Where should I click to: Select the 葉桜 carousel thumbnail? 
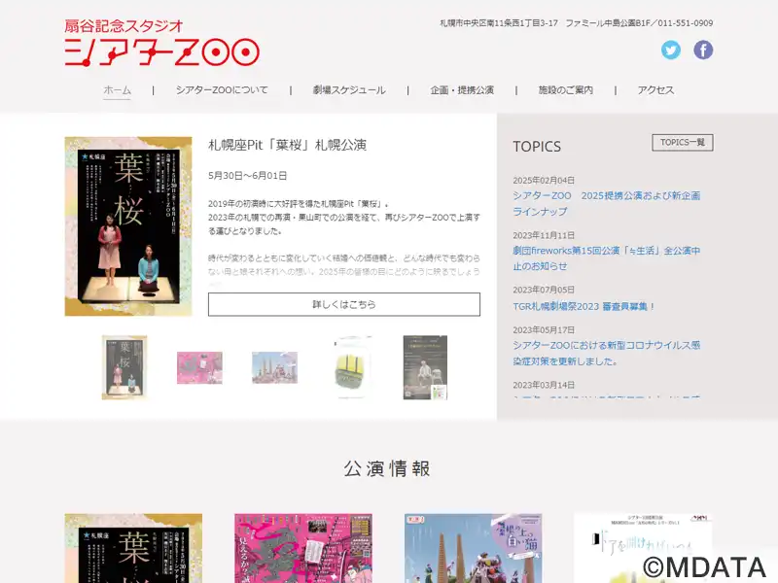tap(124, 367)
